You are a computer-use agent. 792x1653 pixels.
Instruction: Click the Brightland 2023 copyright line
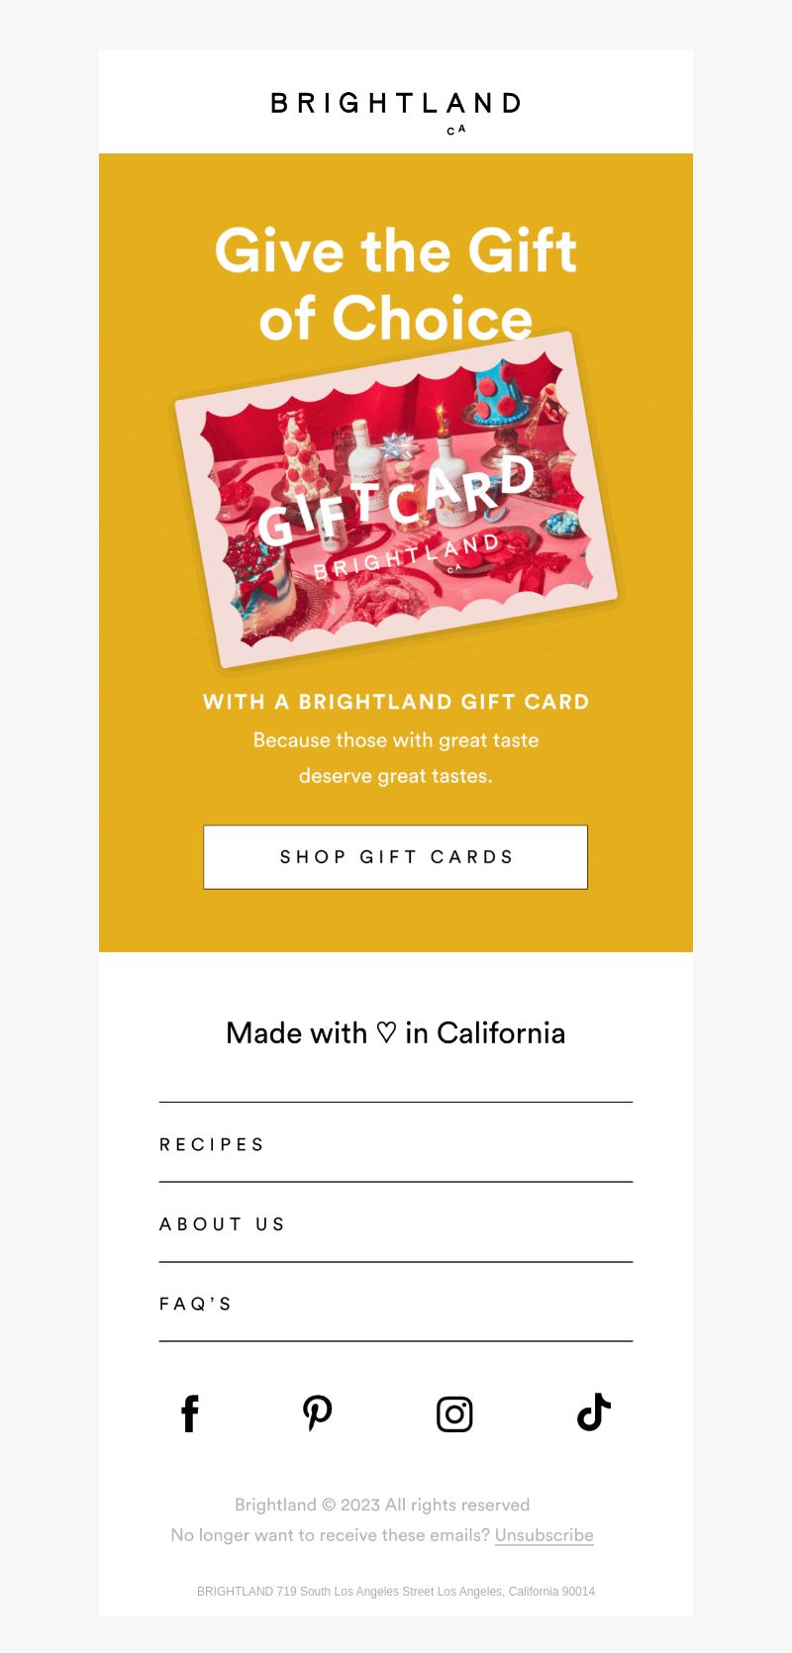coord(382,1505)
